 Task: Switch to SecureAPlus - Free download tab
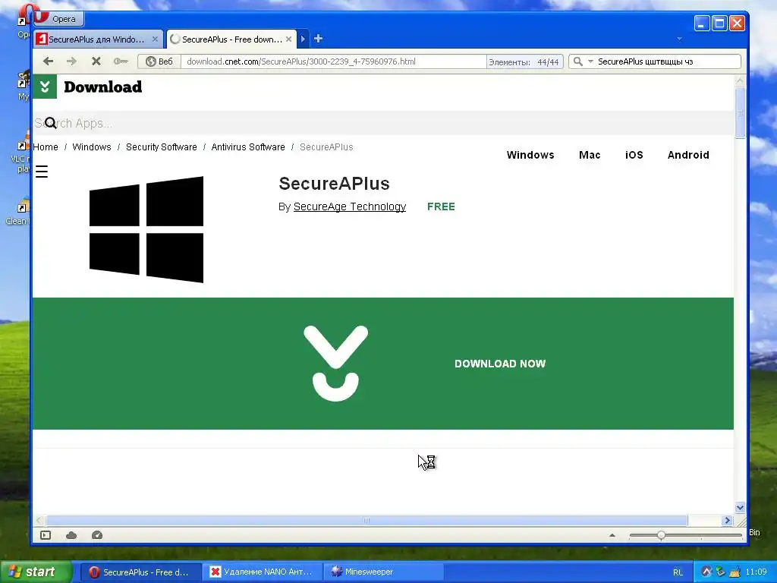pyautogui.click(x=231, y=39)
